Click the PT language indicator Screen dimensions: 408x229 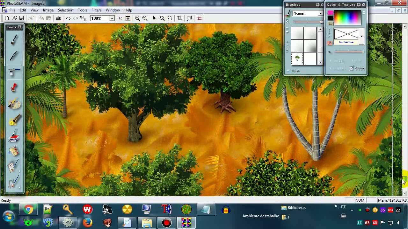343,207
